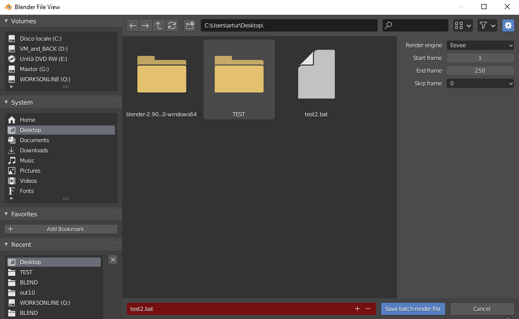Go to Home in System list
The width and height of the screenshot is (519, 319).
coord(61,120)
